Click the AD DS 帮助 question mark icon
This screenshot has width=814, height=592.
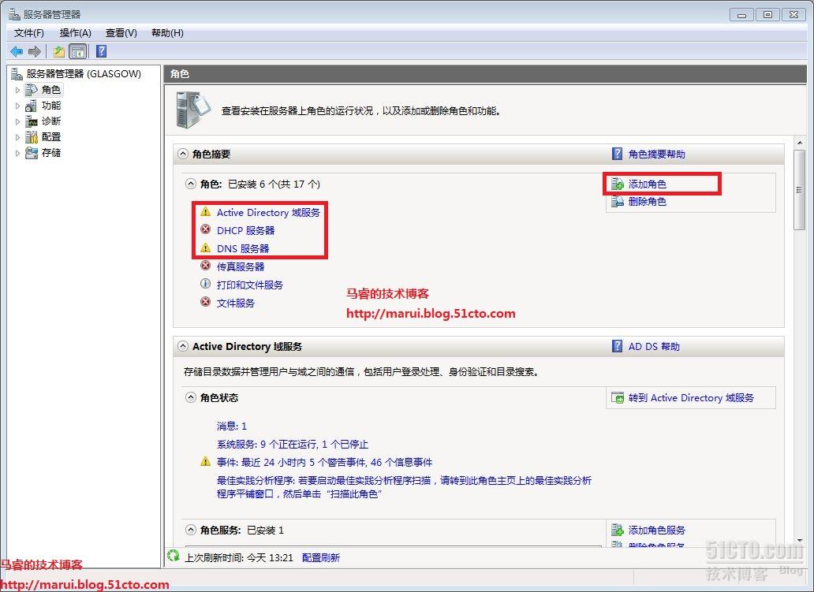pyautogui.click(x=617, y=345)
